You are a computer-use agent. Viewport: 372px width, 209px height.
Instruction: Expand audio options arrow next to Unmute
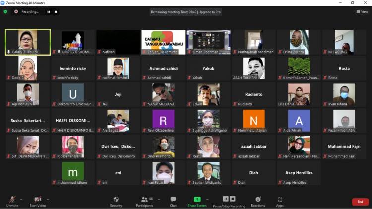pyautogui.click(x=21, y=199)
